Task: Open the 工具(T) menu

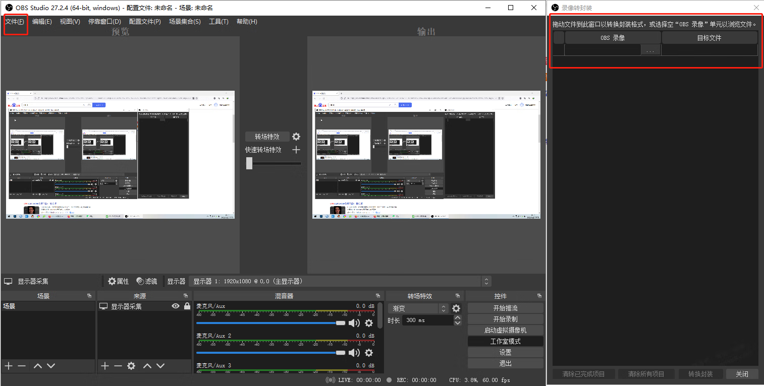Action: [219, 22]
